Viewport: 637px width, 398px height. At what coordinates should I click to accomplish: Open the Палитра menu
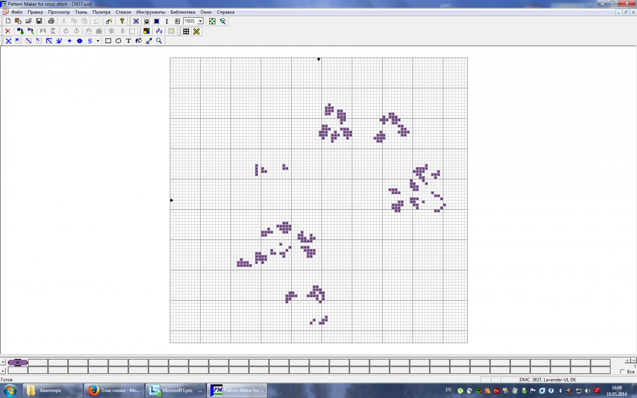point(101,12)
